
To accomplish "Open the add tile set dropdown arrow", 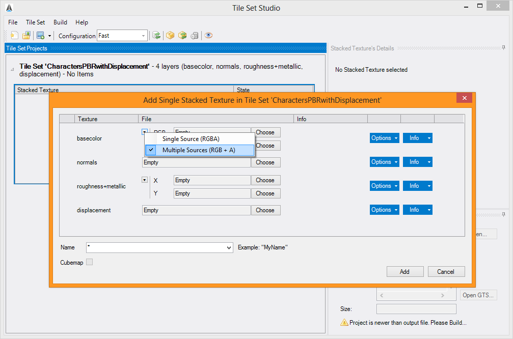I will tap(49, 36).
